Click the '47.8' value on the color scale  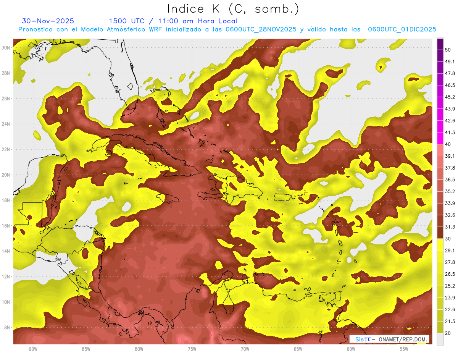click(450, 73)
